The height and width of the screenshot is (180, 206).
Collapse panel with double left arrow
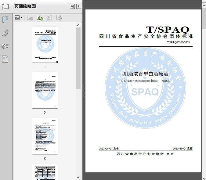coord(72,6)
